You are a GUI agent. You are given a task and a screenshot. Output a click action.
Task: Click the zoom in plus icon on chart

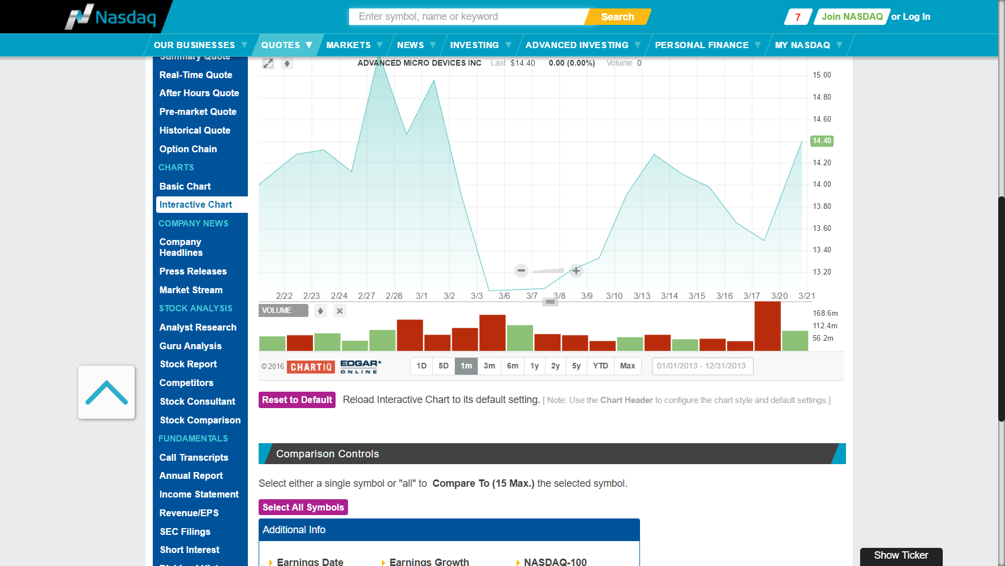point(576,271)
